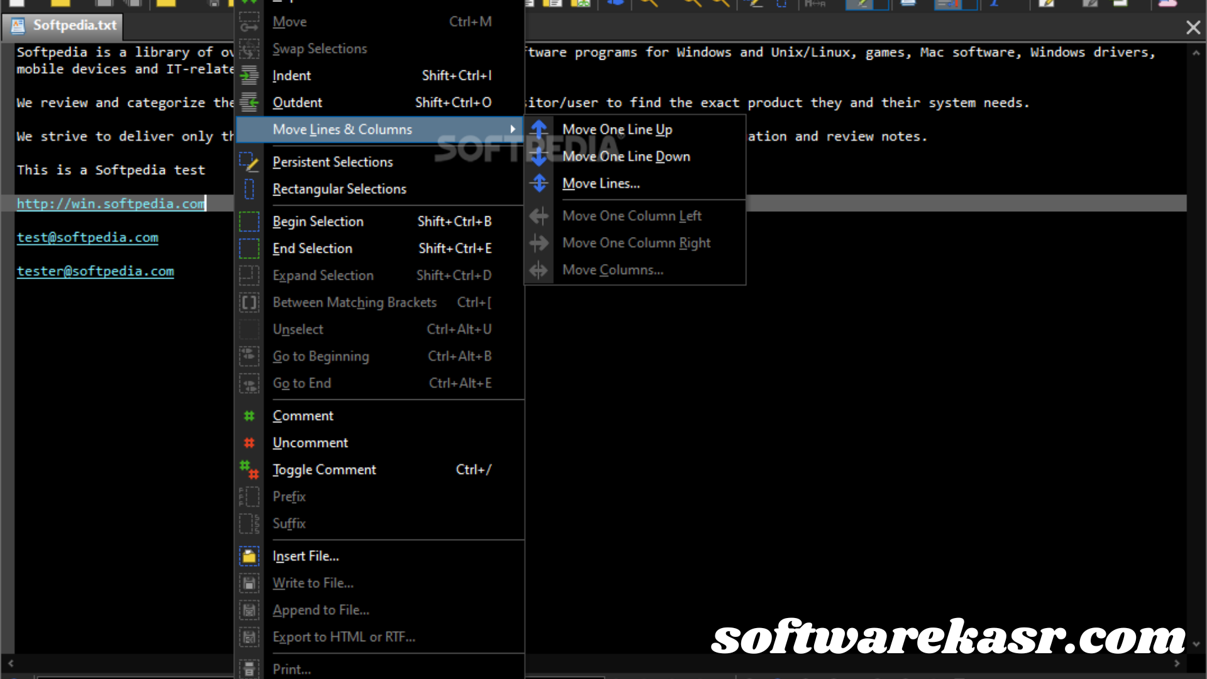Click the Go to Beginning icon

click(249, 356)
